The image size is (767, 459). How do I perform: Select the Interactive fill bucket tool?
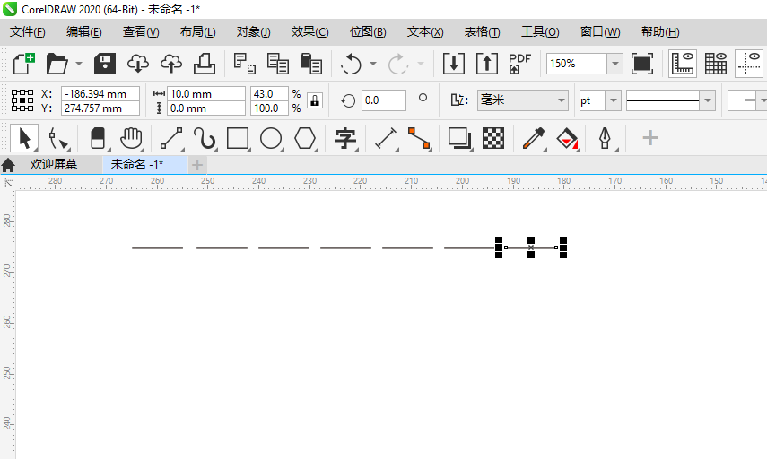[567, 138]
